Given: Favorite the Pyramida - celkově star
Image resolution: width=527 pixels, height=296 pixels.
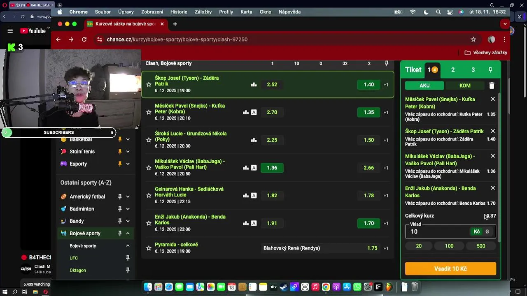Looking at the screenshot, I should coord(149,248).
